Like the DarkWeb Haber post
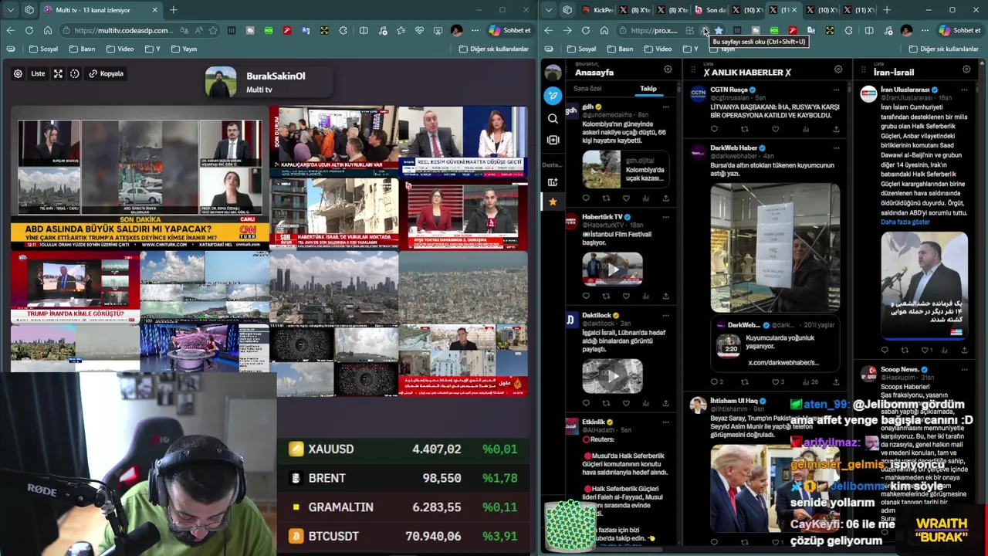 tap(776, 381)
